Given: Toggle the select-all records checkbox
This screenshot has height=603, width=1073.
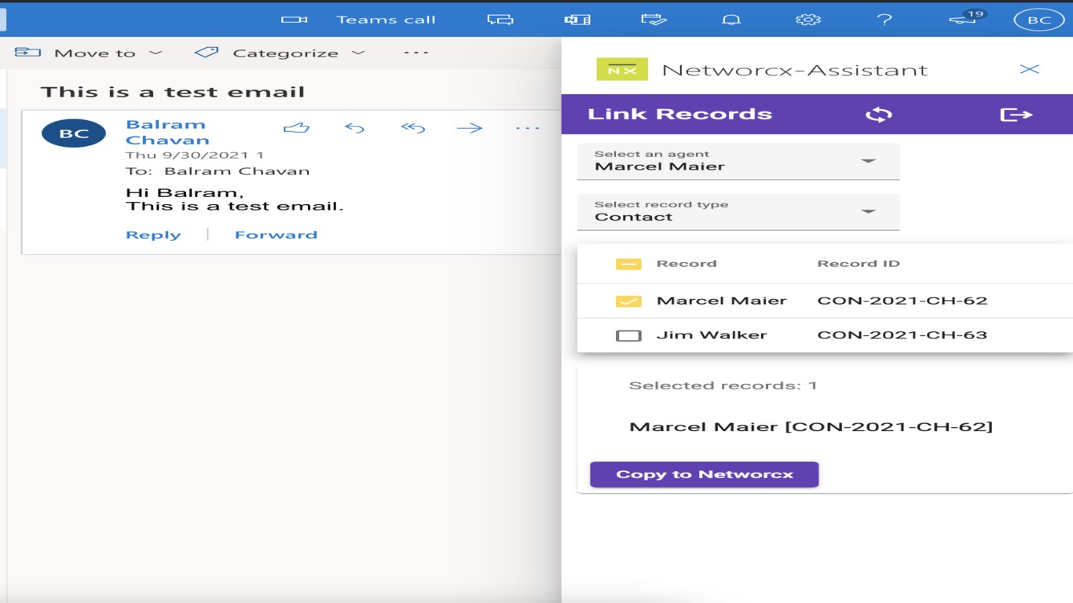Looking at the screenshot, I should (628, 265).
